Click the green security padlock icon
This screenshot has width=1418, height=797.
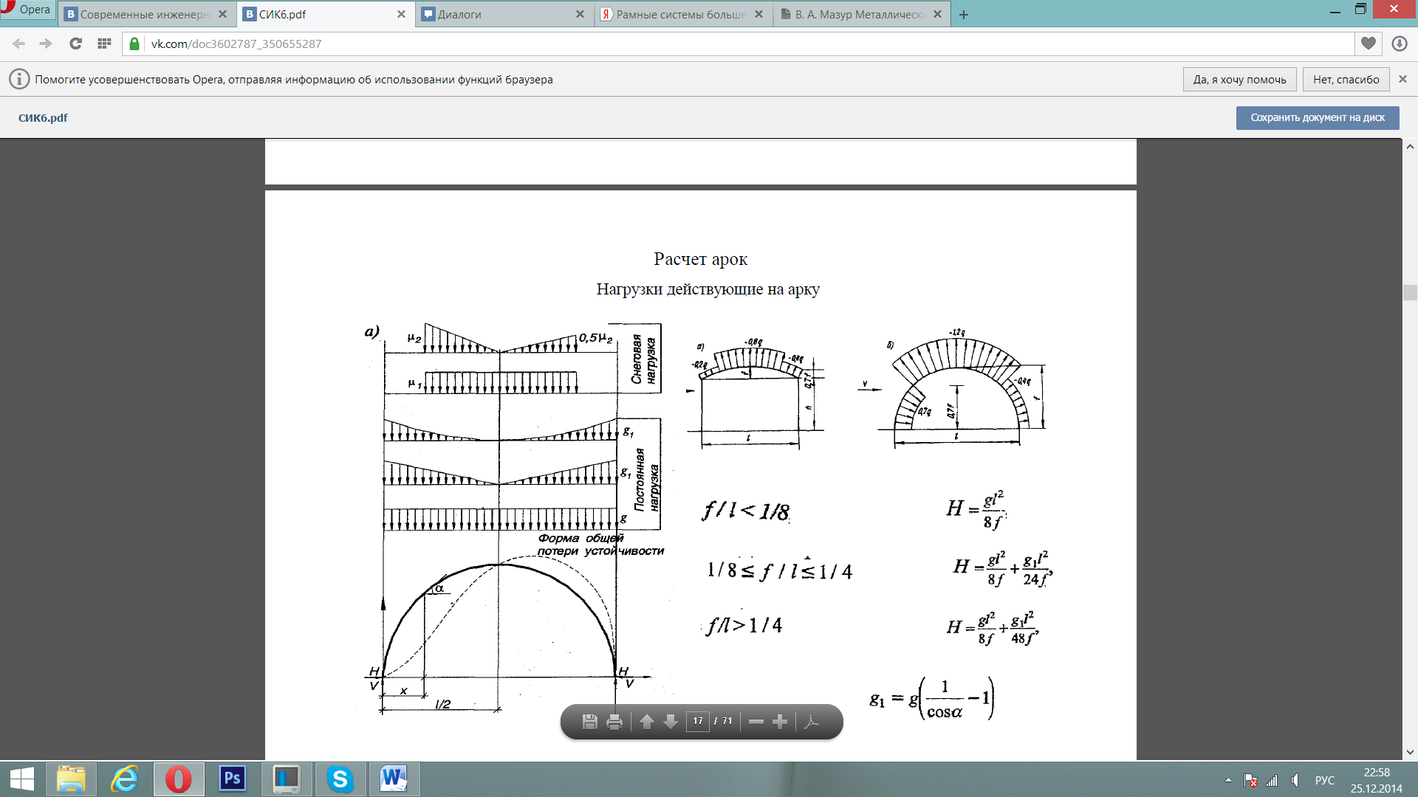click(x=134, y=44)
